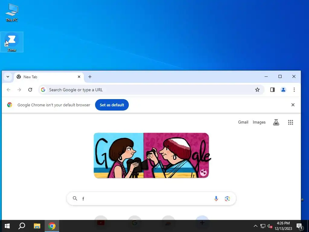Image resolution: width=309 pixels, height=232 pixels.
Task: Click the Google G icon in address bar
Action: click(x=43, y=90)
